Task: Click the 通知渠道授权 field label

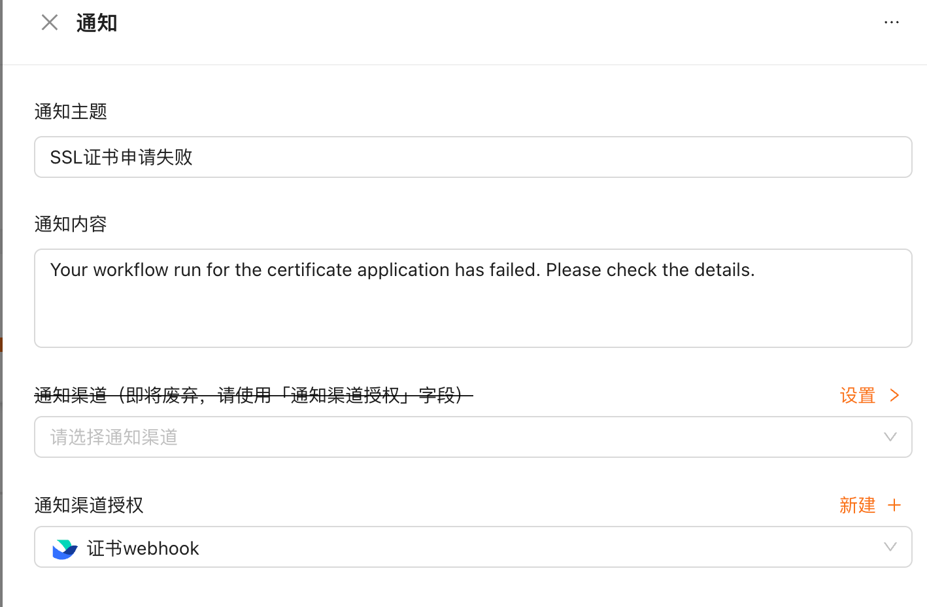Action: pyautogui.click(x=89, y=505)
